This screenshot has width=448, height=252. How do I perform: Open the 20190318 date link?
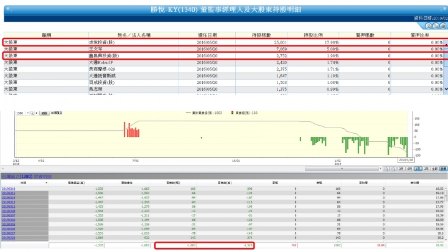(8, 189)
